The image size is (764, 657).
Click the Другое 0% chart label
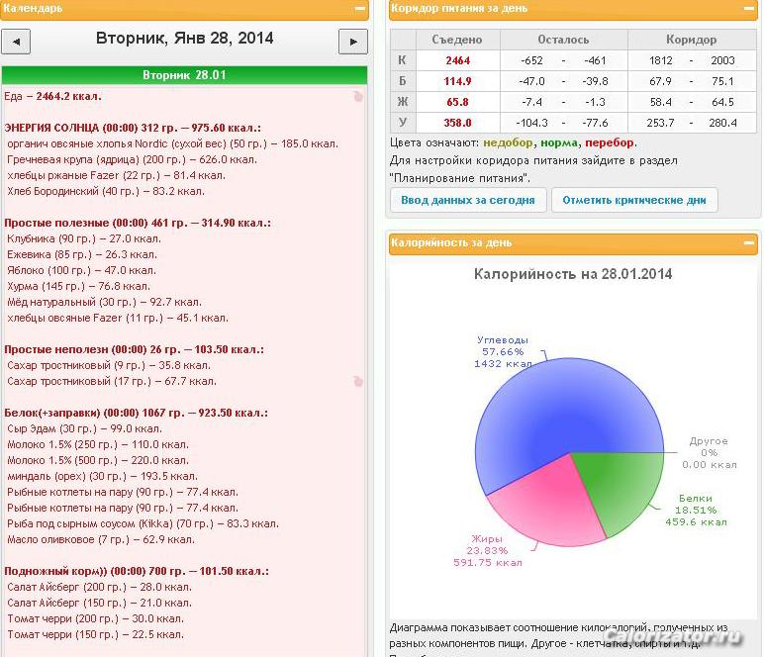point(709,453)
